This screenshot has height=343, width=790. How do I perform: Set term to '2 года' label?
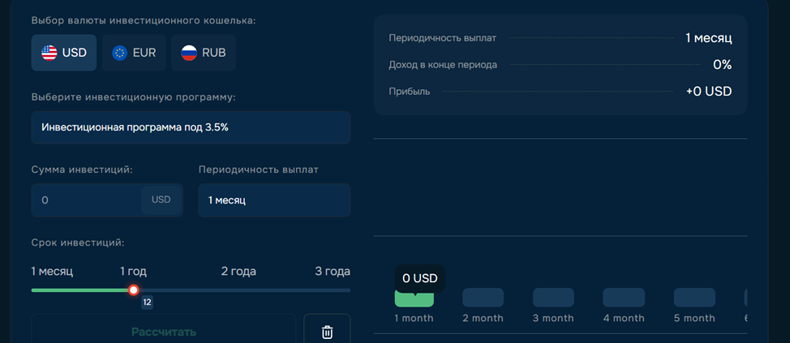pyautogui.click(x=238, y=271)
